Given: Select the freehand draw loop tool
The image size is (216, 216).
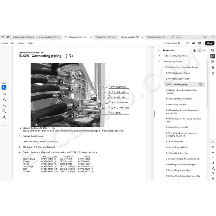Looking at the screenshot, I should tap(4, 105).
